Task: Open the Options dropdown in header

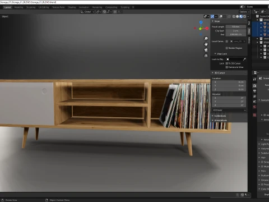Action: click(244, 12)
